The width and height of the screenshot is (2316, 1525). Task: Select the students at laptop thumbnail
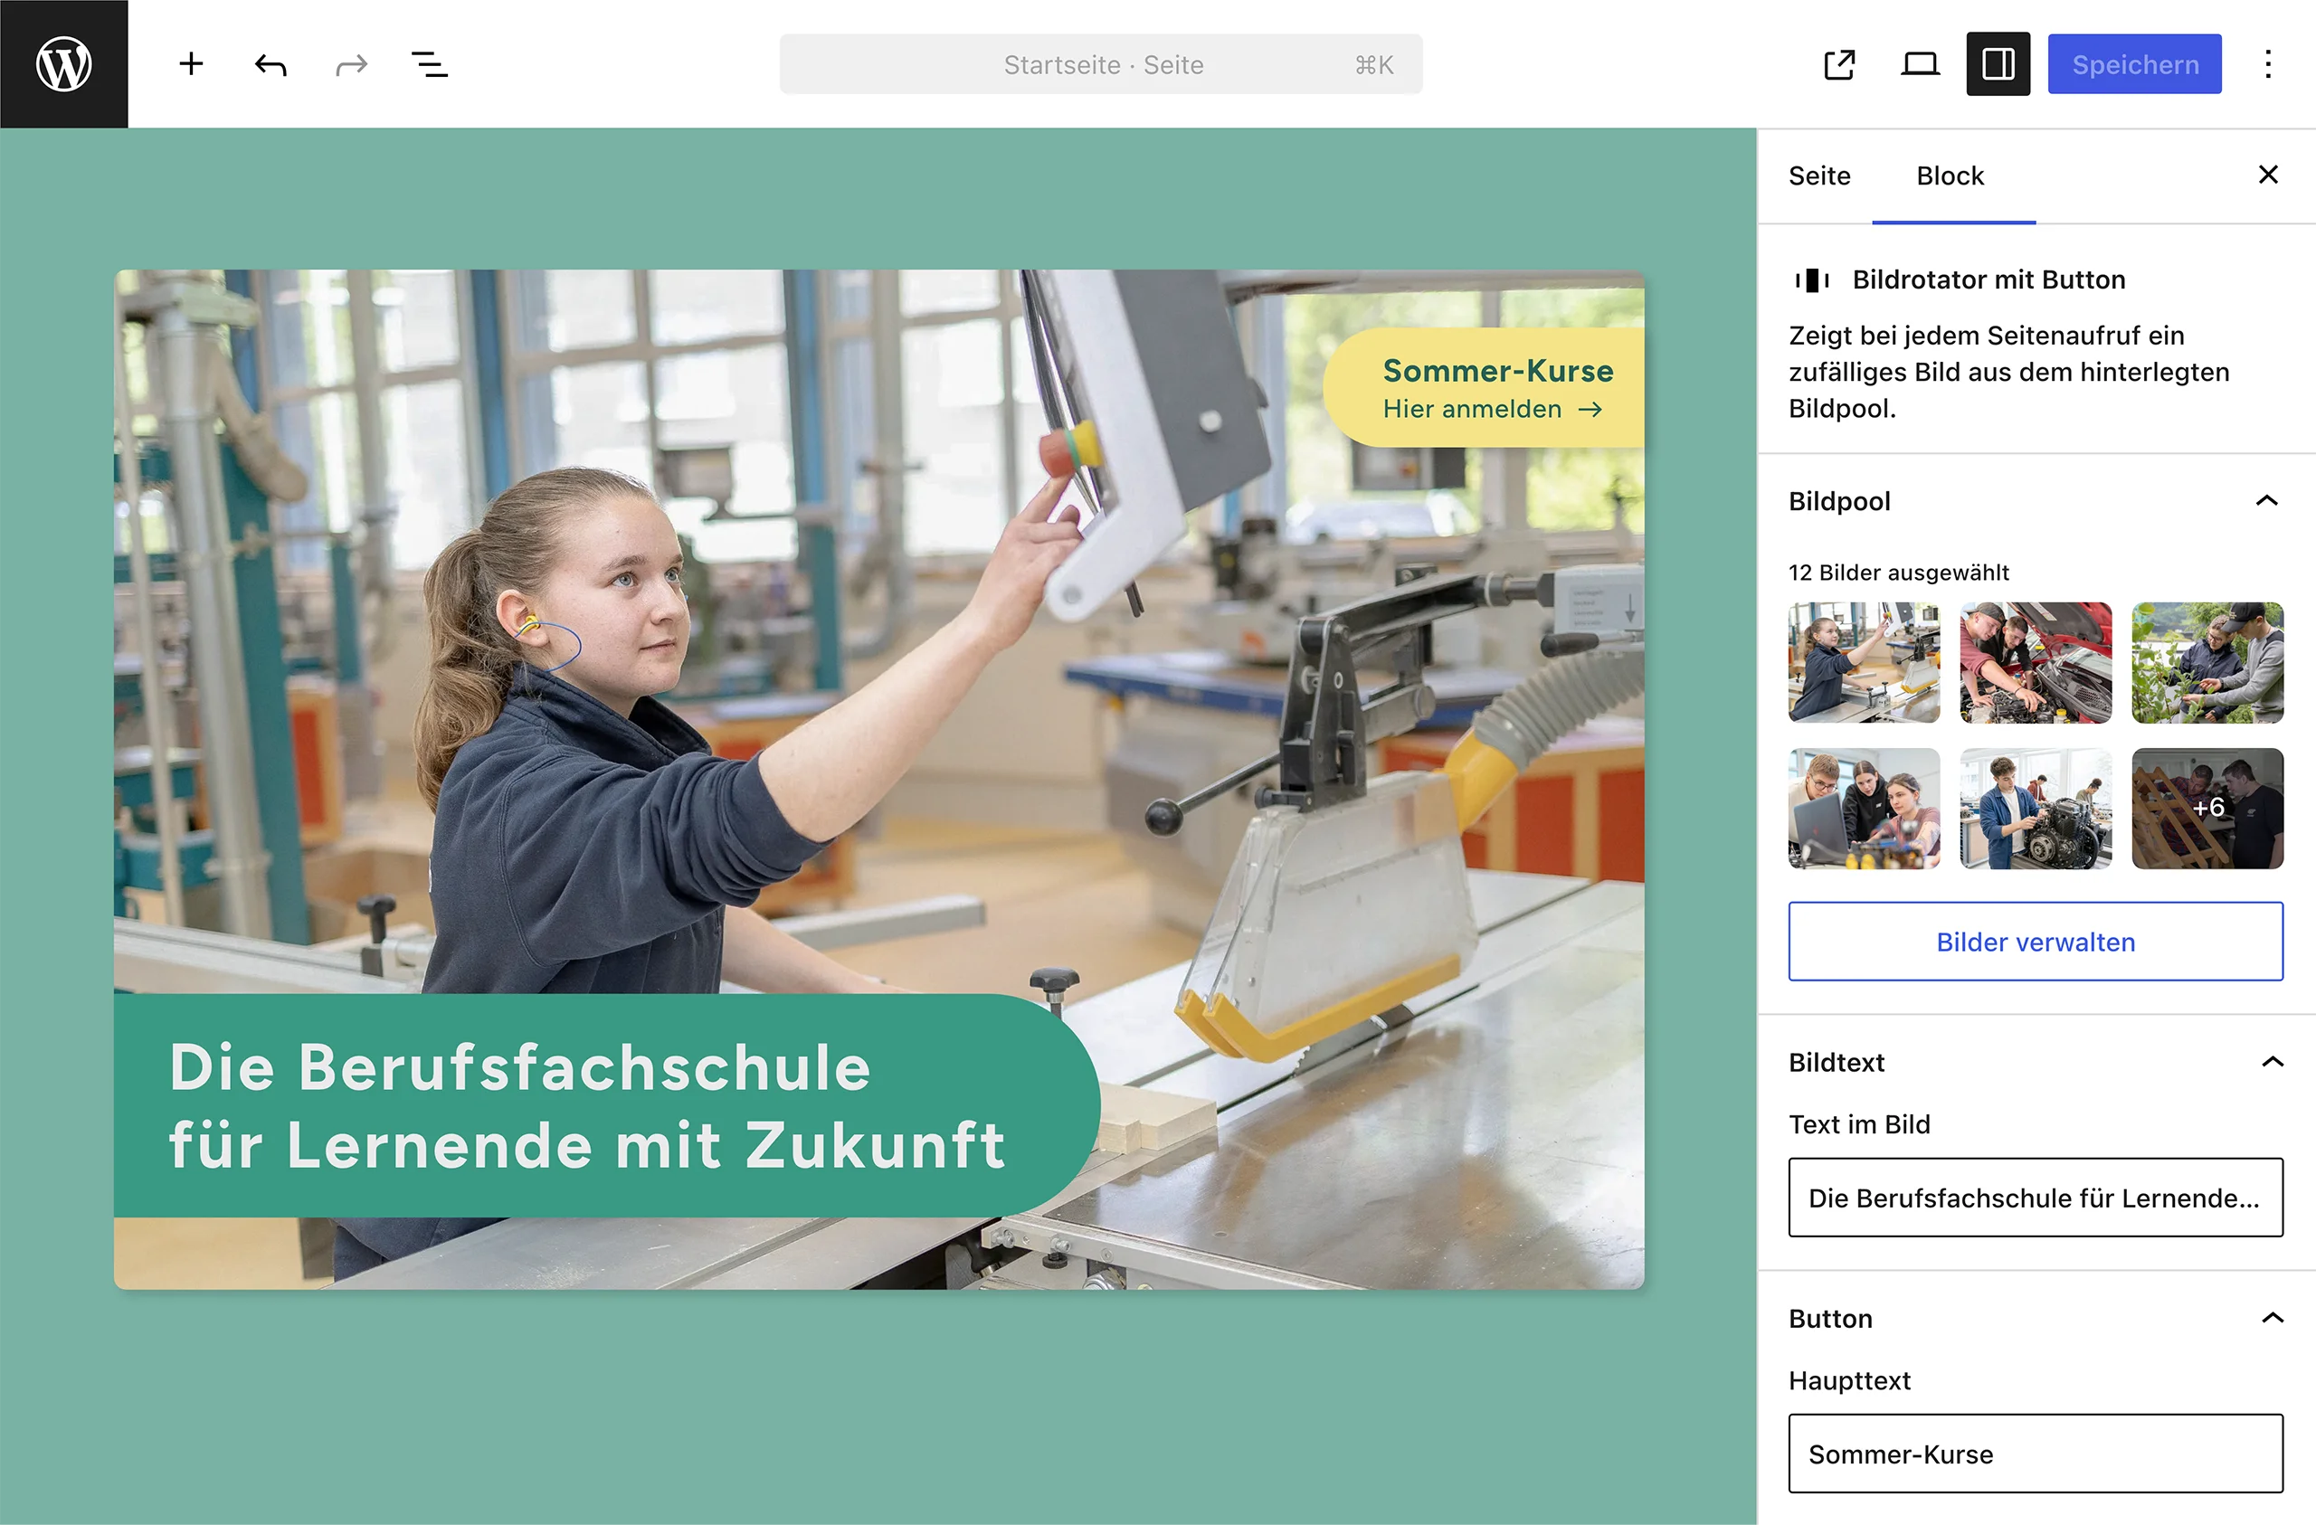click(x=1864, y=808)
